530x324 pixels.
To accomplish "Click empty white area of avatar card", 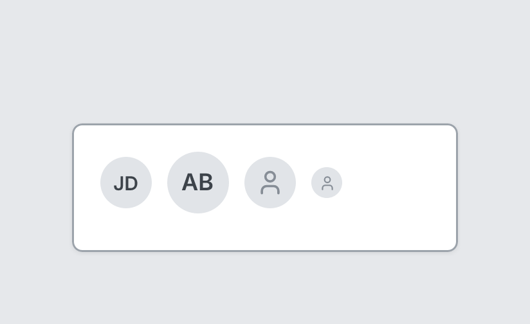I will point(399,188).
